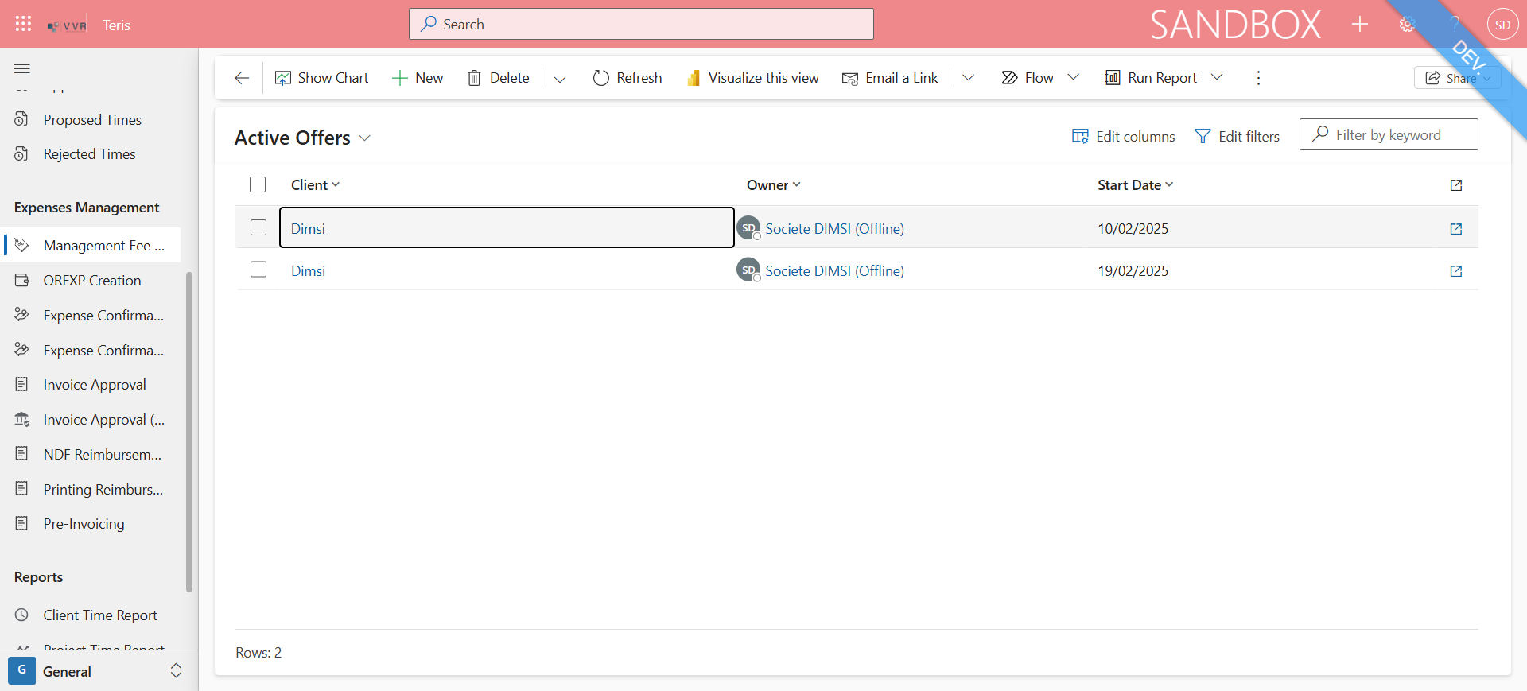Expand the Flow dropdown chevron
This screenshot has height=691, width=1527.
coord(1073,77)
